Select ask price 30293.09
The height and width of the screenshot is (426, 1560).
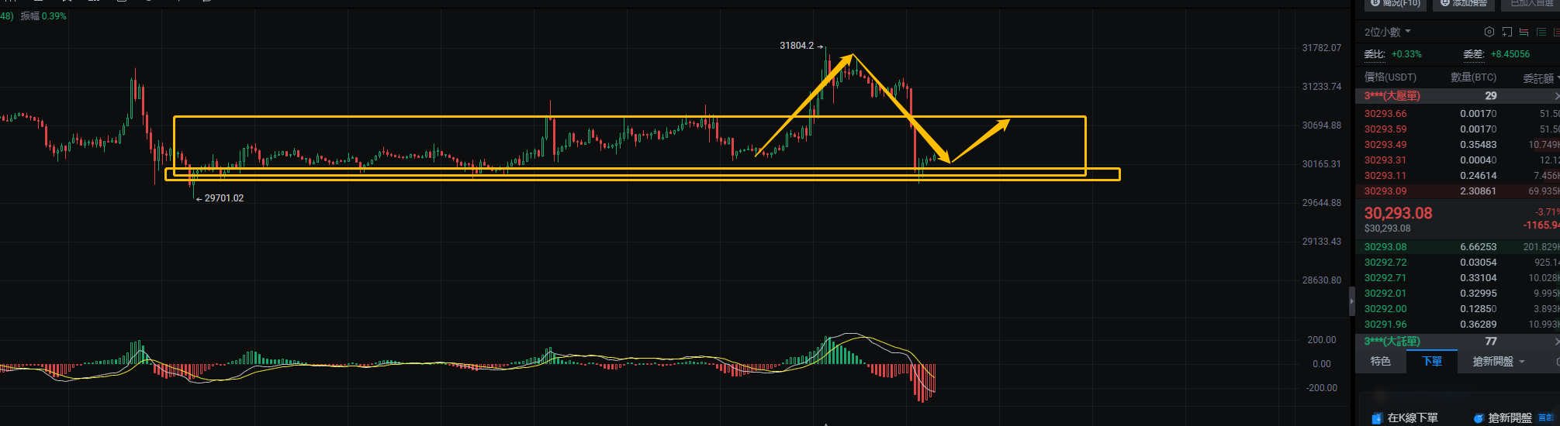click(x=1385, y=191)
